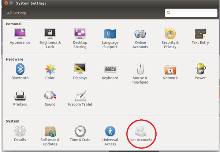Close the System Settings window
Viewport: 220px width, 153px height.
point(6,3)
